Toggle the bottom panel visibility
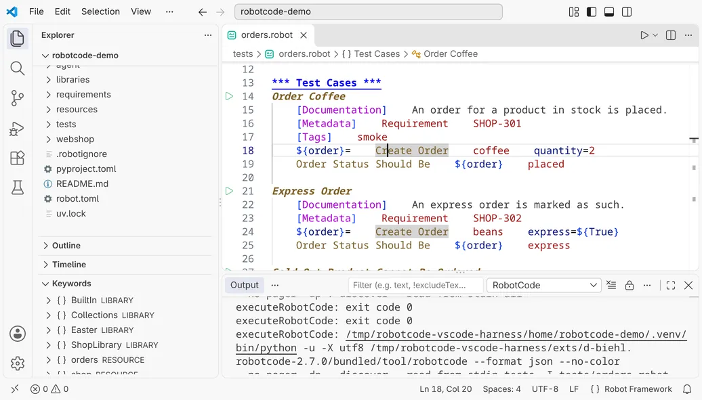 tap(609, 12)
